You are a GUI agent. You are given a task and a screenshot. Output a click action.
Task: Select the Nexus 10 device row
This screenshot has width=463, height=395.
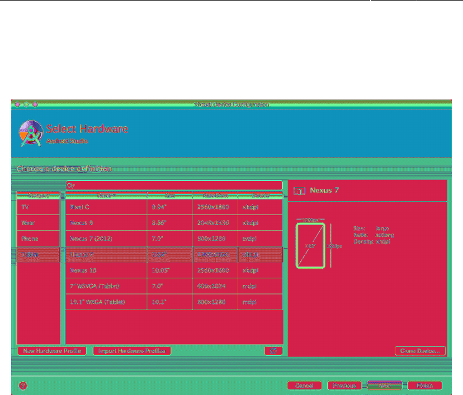pyautogui.click(x=174, y=270)
